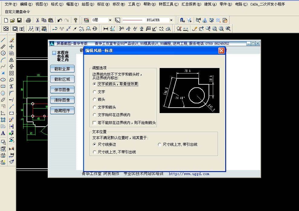Select the Text tool letter A

[x=3, y=133]
